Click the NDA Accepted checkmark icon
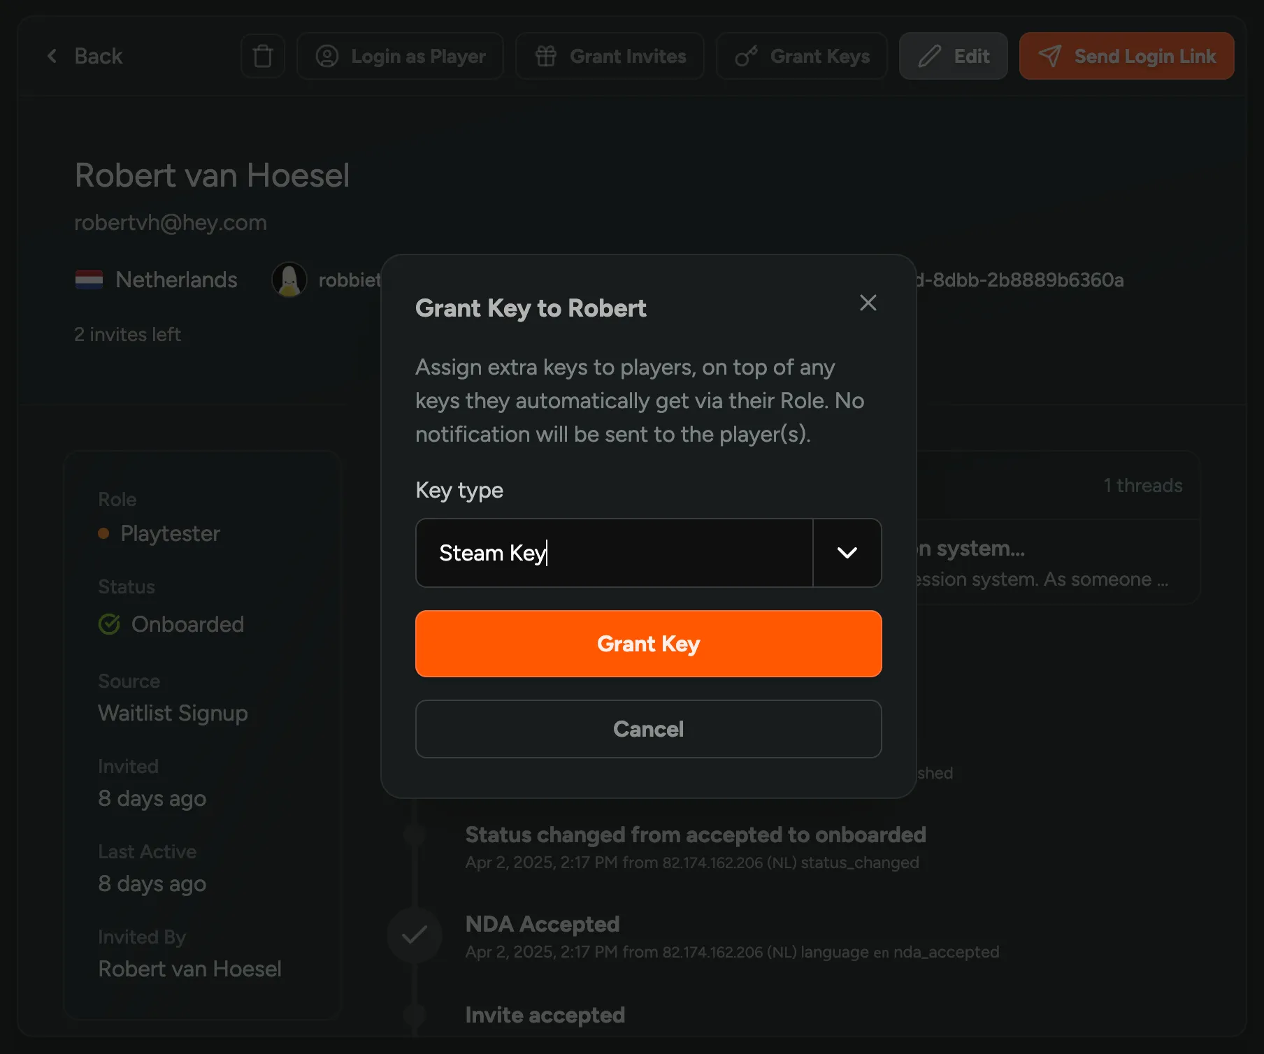This screenshot has width=1264, height=1054. point(415,934)
